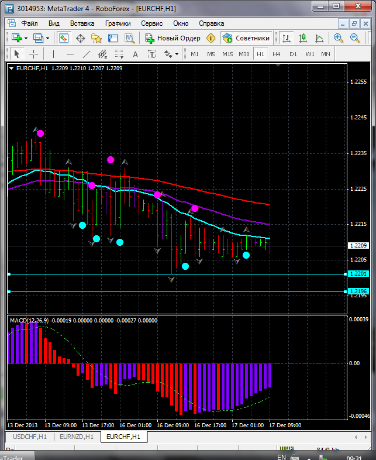Open the Data Window crosshair icon
The image size is (376, 460).
(80, 38)
